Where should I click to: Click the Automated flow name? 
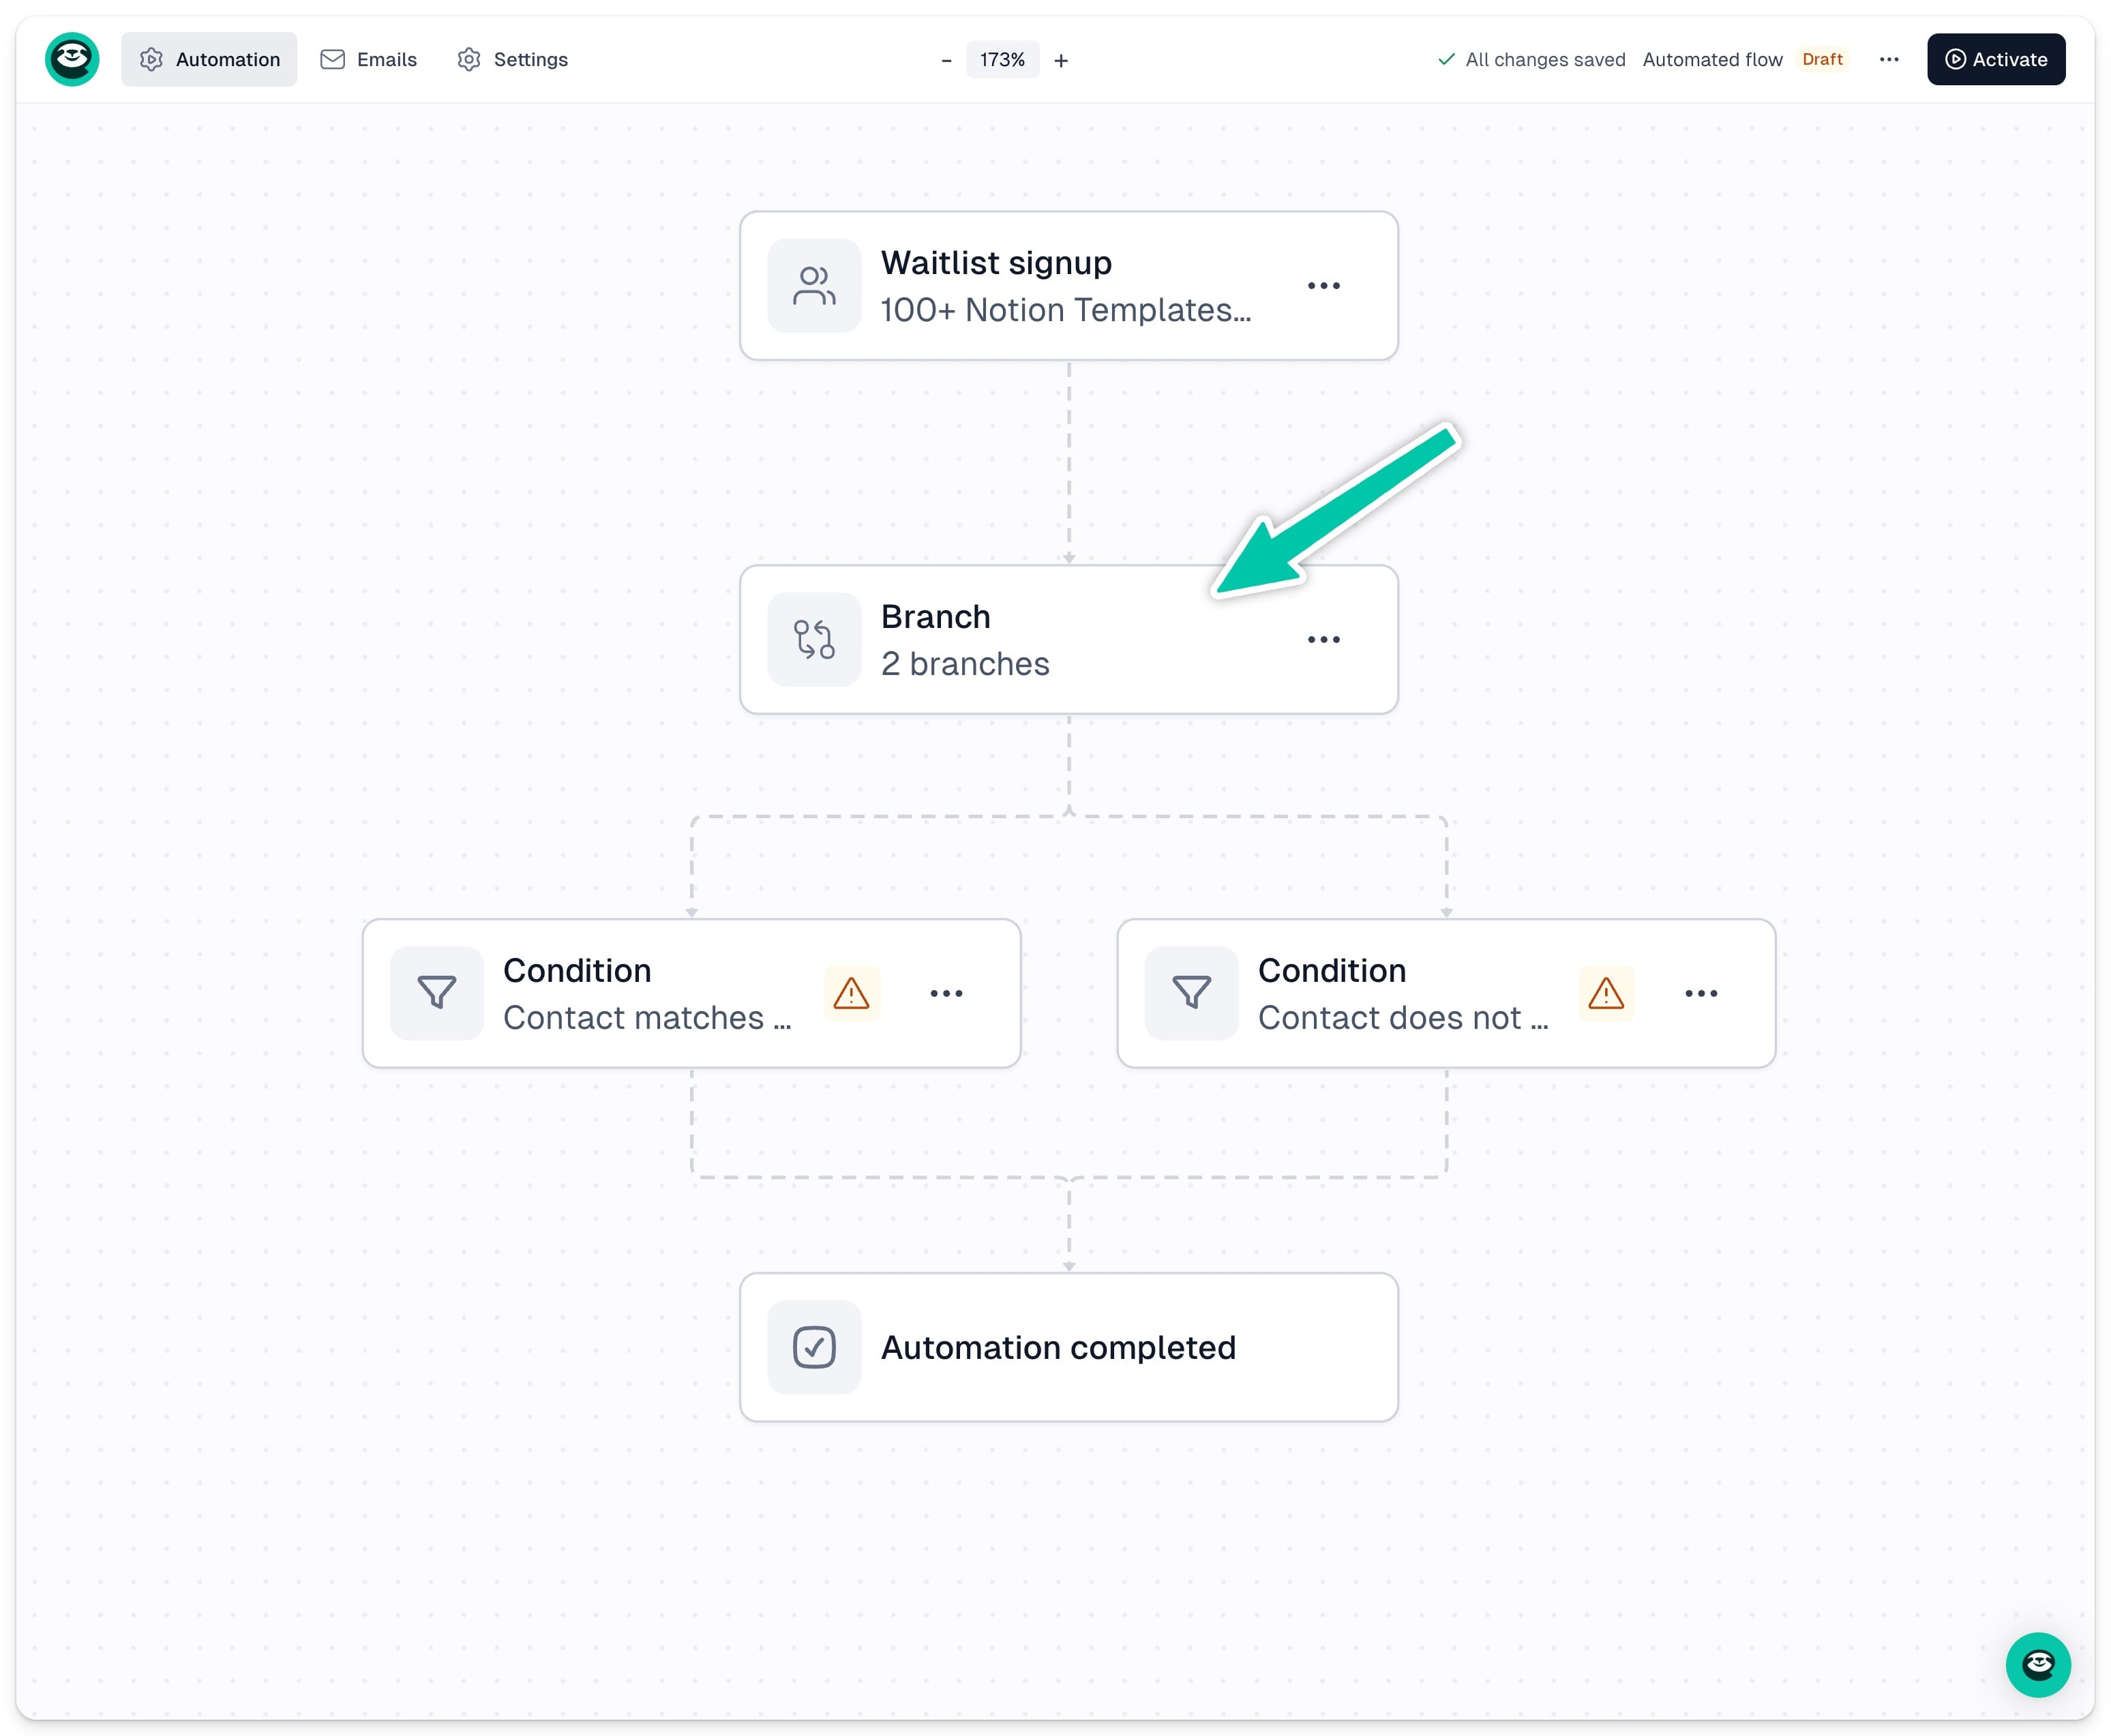coord(1712,60)
